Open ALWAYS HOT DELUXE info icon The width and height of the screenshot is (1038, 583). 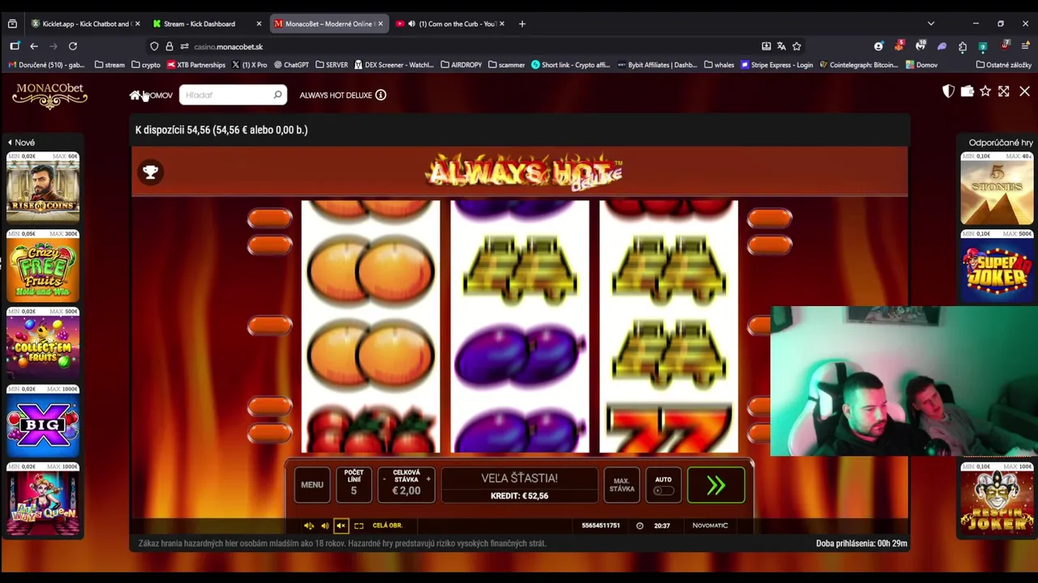[x=380, y=95]
